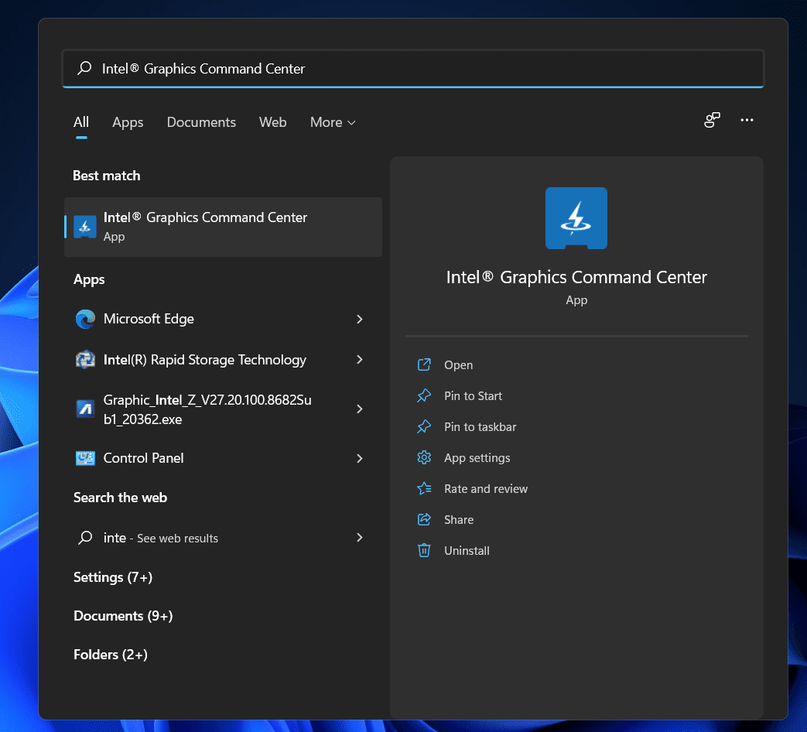The height and width of the screenshot is (732, 807).
Task: Click the Intel Graphics Command Center best match icon
Action: click(85, 227)
